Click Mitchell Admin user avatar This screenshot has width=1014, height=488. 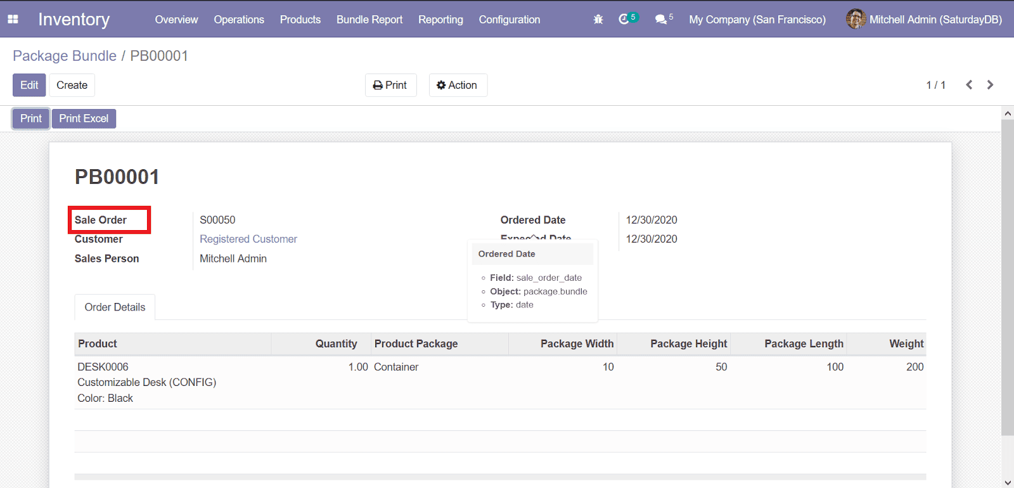(x=856, y=19)
